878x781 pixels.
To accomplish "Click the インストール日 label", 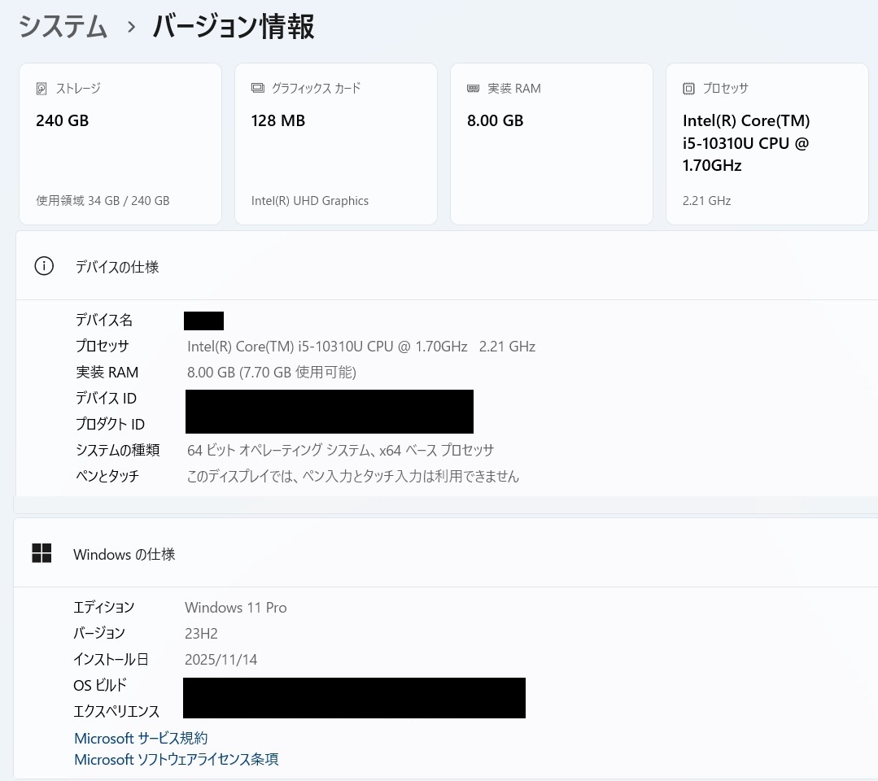I will tap(111, 660).
